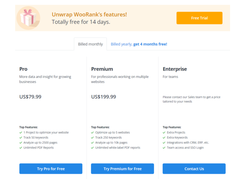This screenshot has width=245, height=179.
Task: Click the Premium plan heading
Action: [x=102, y=69]
